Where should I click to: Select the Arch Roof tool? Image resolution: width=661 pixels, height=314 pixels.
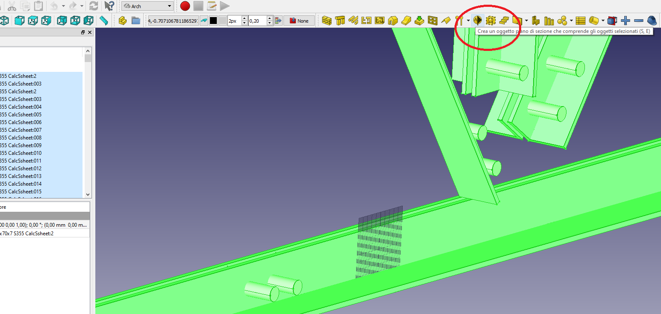click(x=446, y=20)
